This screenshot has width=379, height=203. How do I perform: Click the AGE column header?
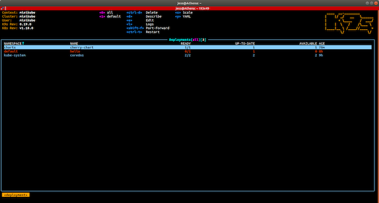(x=322, y=43)
